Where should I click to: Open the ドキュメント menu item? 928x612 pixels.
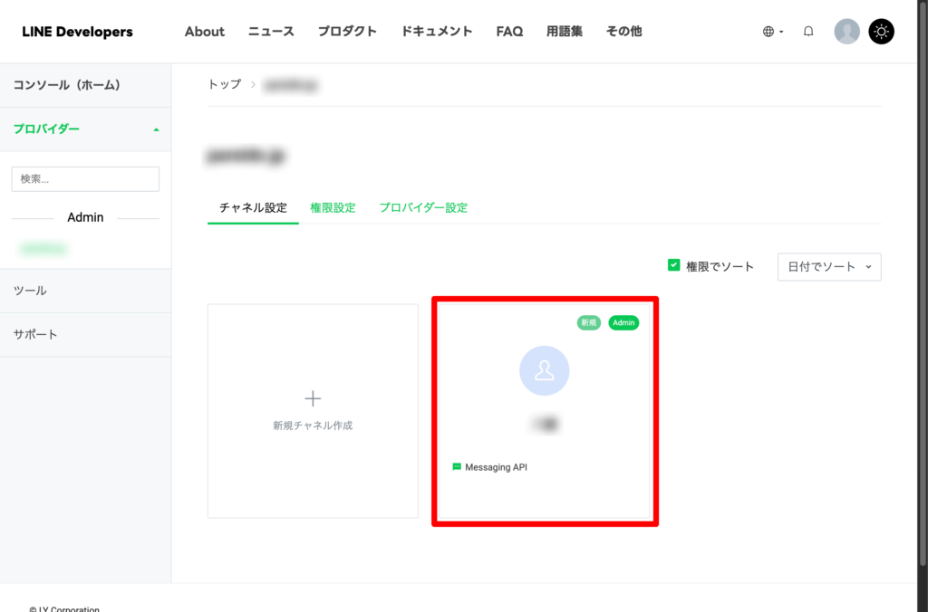pos(437,32)
